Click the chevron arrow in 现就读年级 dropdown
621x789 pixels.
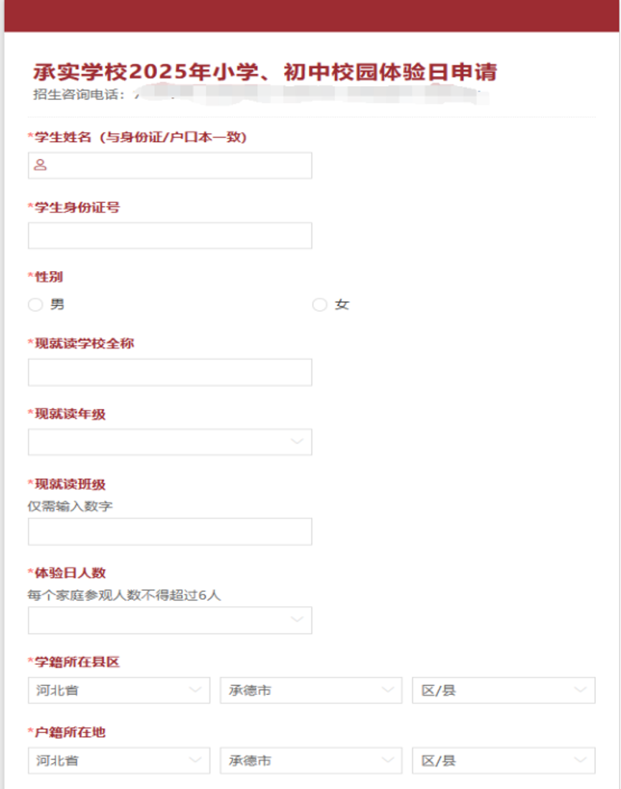point(297,442)
